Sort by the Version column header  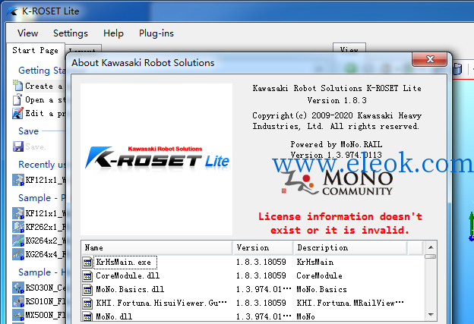pyautogui.click(x=263, y=248)
